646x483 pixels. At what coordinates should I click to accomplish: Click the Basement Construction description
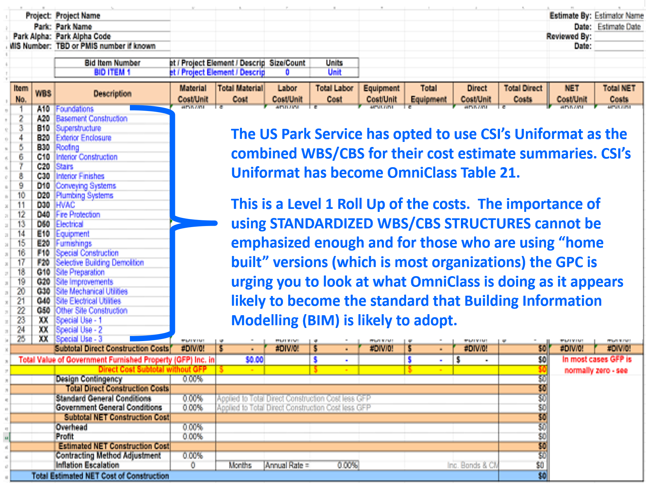(x=92, y=119)
